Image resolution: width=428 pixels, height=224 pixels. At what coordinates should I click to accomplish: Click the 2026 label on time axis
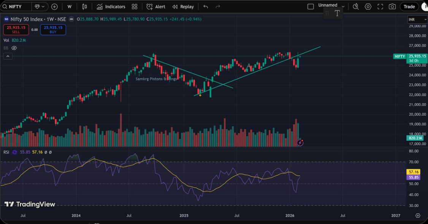pyautogui.click(x=290, y=216)
